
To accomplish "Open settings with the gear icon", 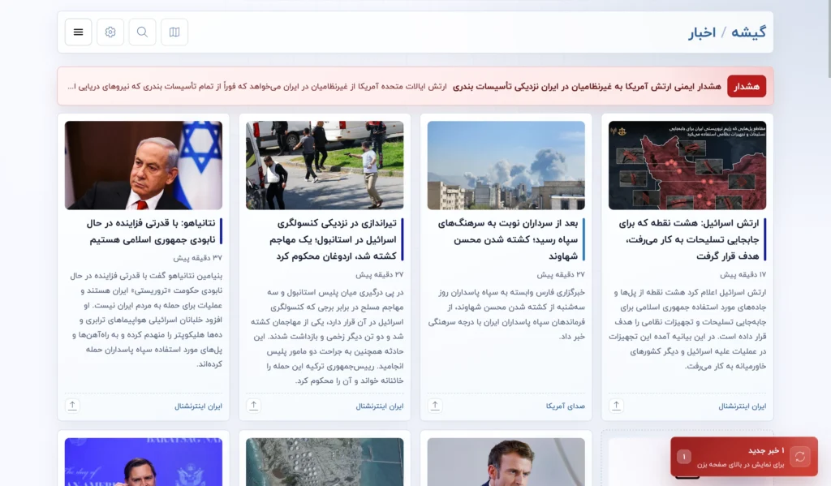I will pos(110,32).
